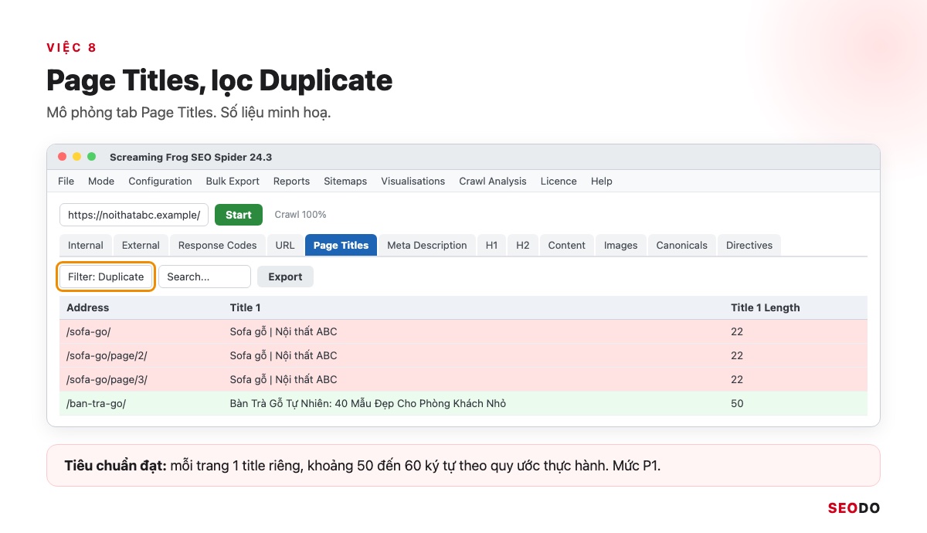The image size is (927, 533).
Task: Click the URL field with noithatabc.example
Action: coord(134,215)
